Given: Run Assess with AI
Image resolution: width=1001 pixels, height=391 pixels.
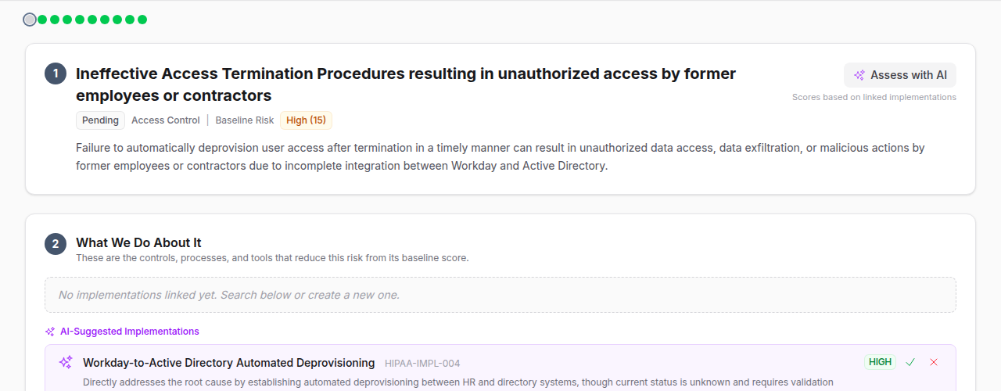Looking at the screenshot, I should tap(899, 75).
